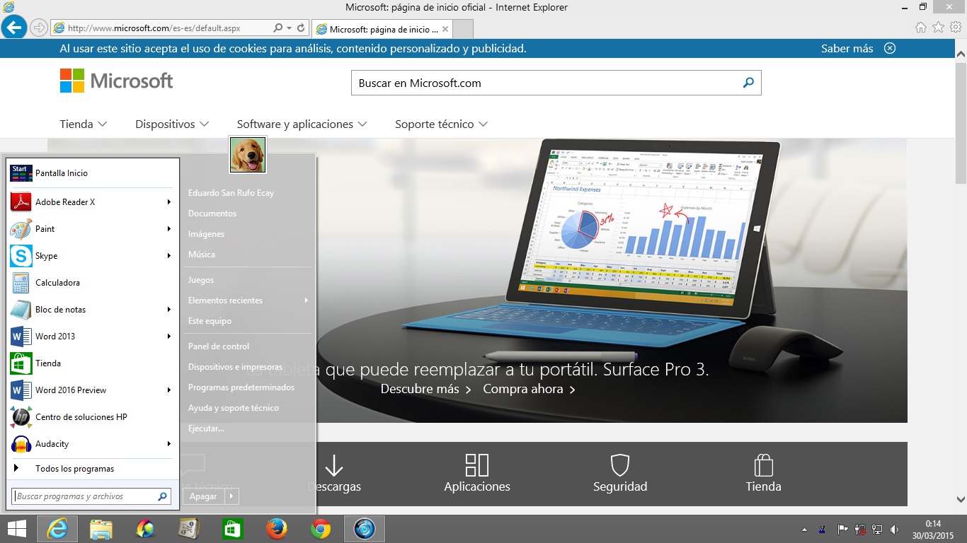967x543 pixels.
Task: Open Centro de soluciones HP
Action: point(92,417)
